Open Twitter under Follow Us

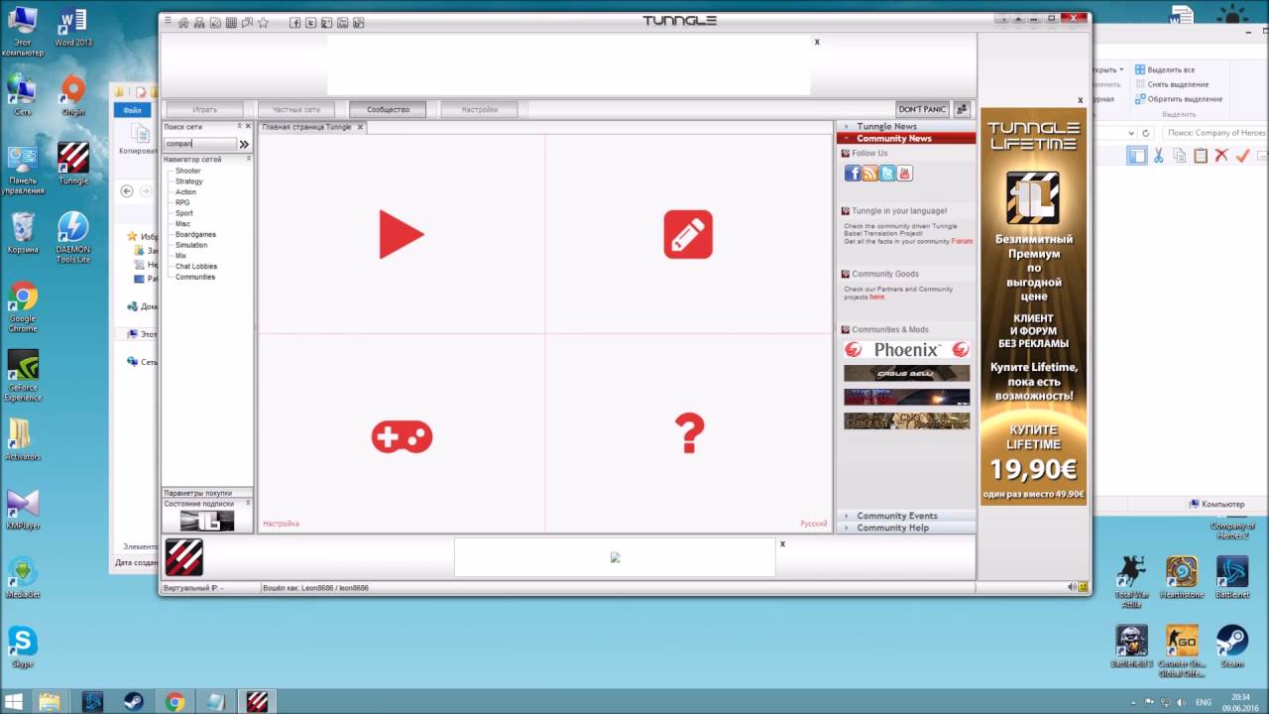[x=887, y=174]
